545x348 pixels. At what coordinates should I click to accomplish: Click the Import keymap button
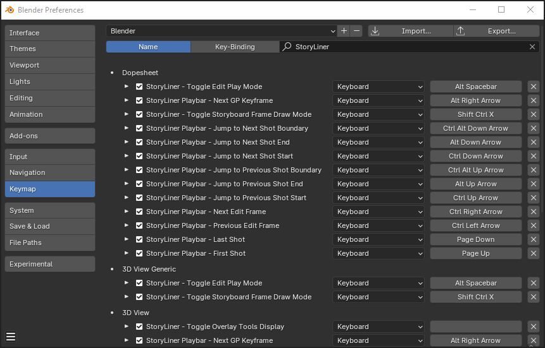pos(410,31)
